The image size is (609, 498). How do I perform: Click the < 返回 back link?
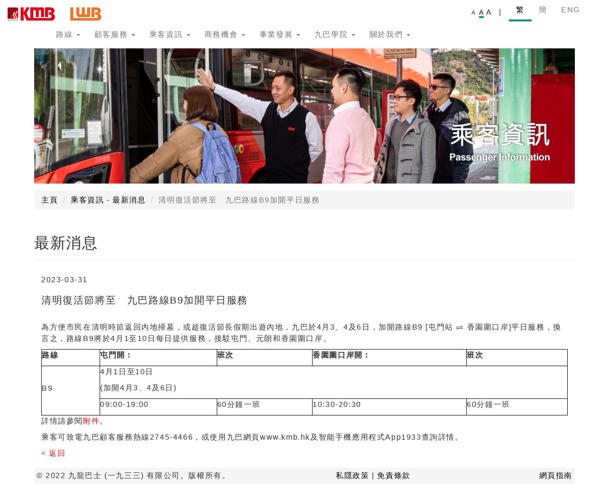[x=53, y=453]
